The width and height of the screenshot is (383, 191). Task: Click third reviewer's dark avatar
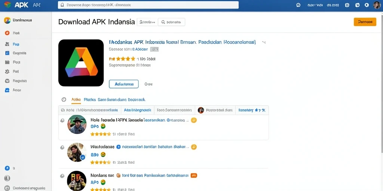click(x=77, y=181)
